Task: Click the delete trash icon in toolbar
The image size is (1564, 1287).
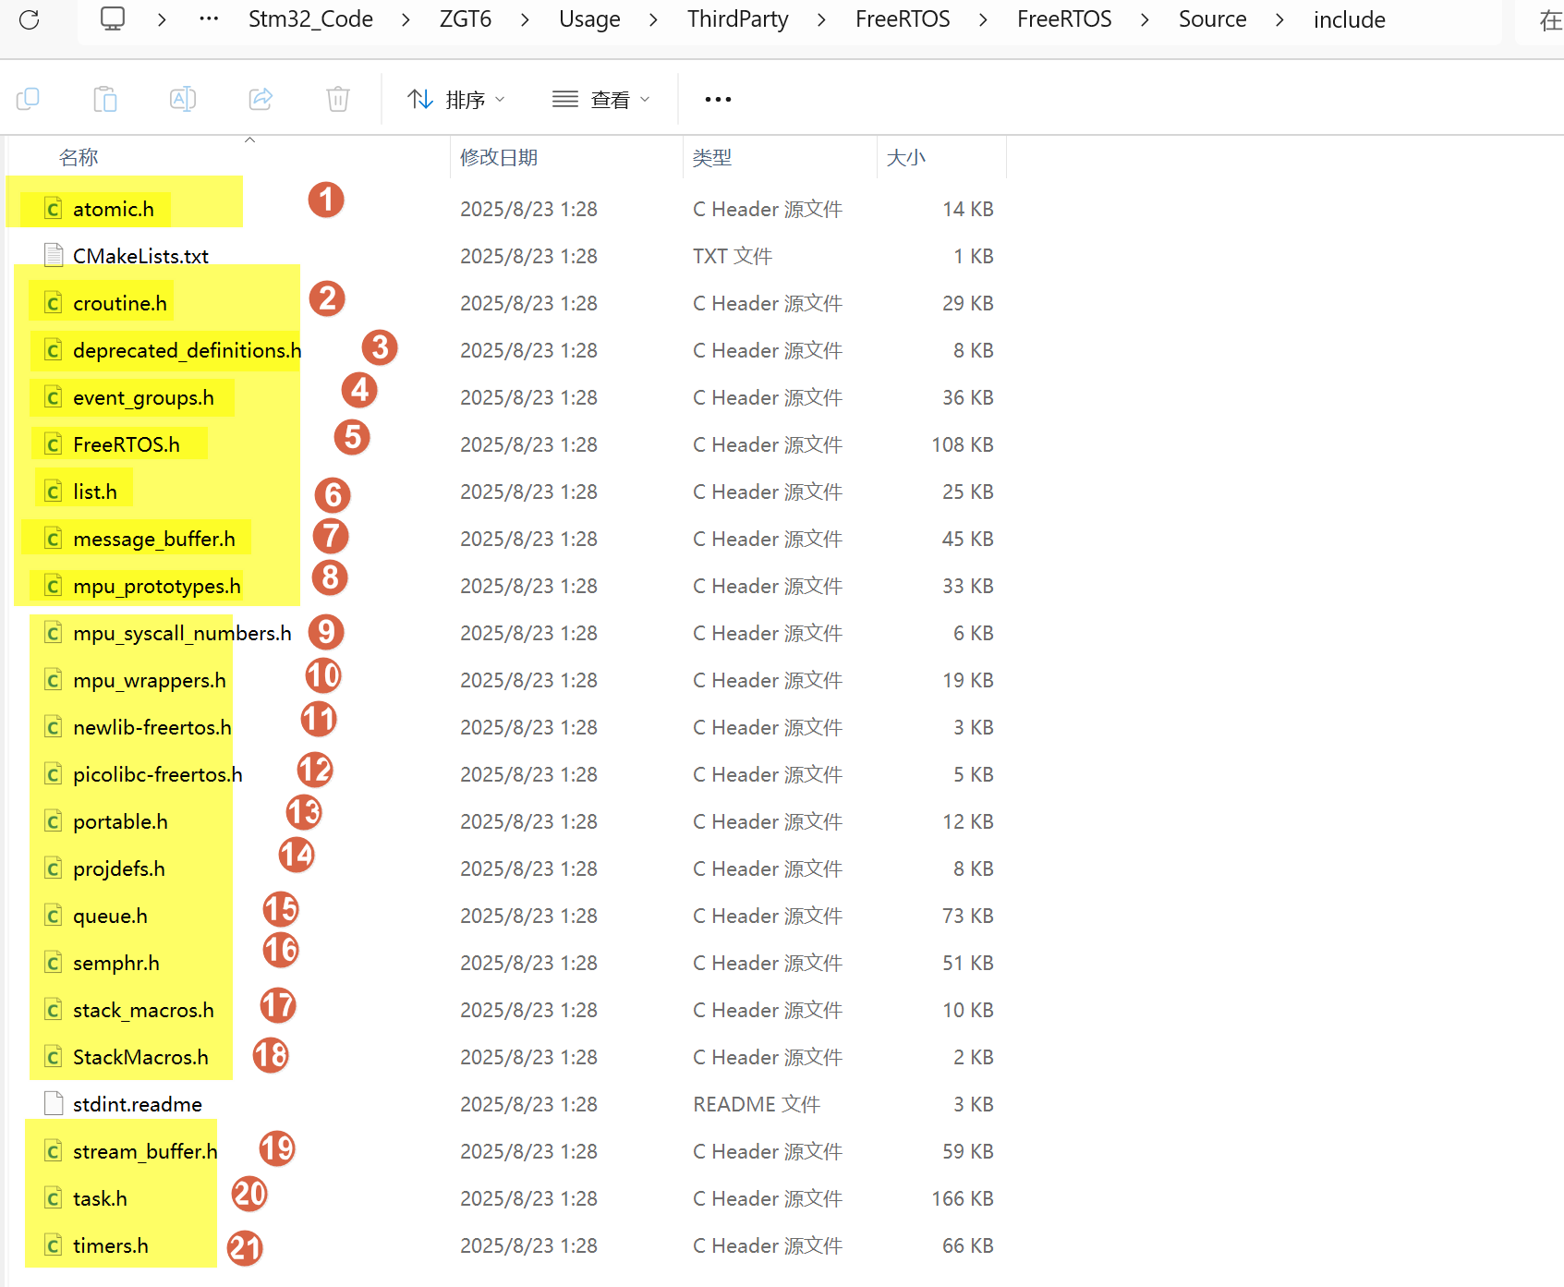Action: (x=338, y=99)
